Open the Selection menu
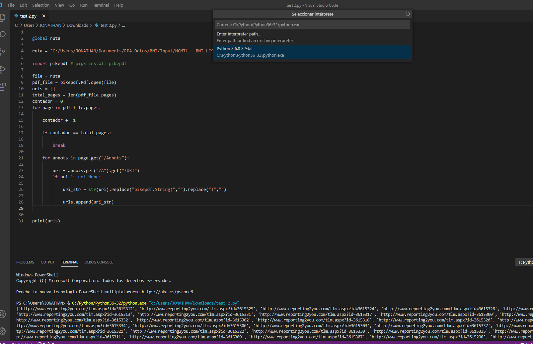Viewport: 533px width, 344px height. click(40, 5)
